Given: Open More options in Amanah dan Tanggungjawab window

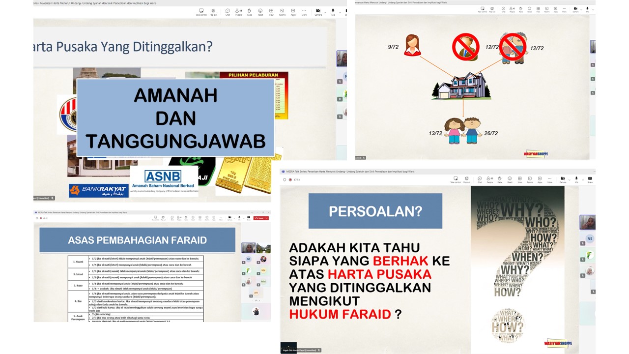Looking at the screenshot, I should pos(304,12).
